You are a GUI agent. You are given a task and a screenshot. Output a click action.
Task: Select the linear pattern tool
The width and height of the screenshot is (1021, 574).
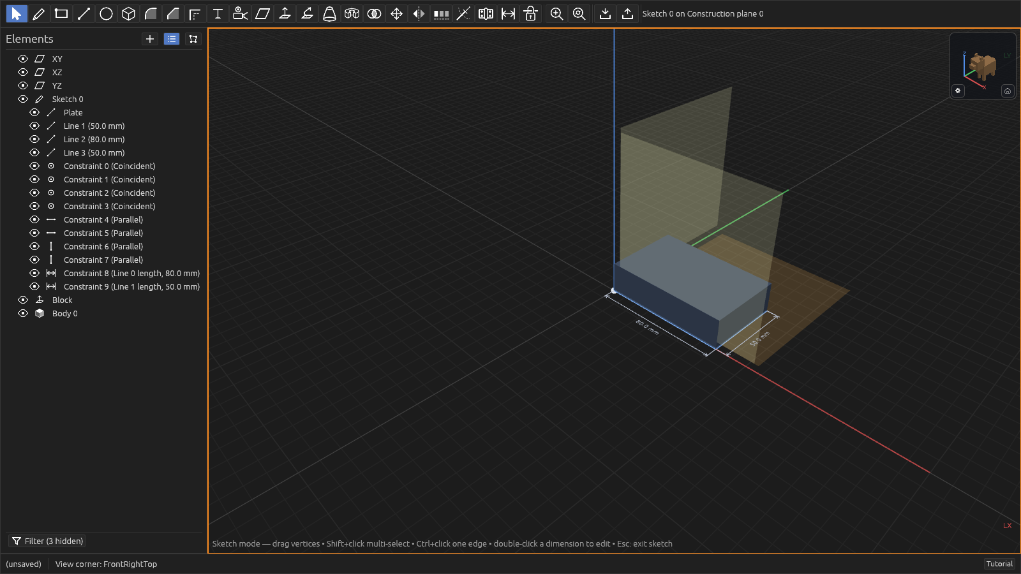coord(441,13)
